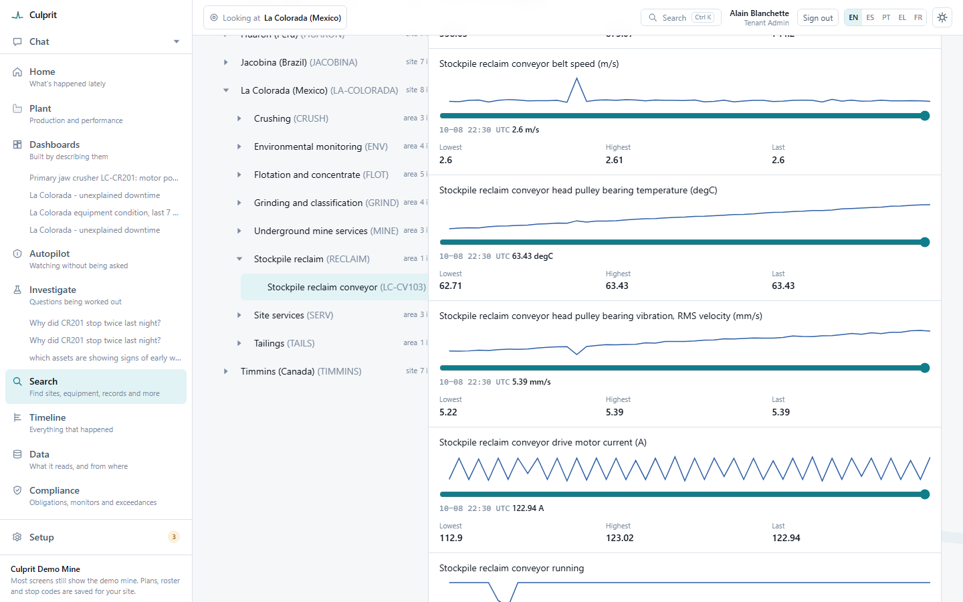The height and width of the screenshot is (602, 963).
Task: Open the Autopilot icon
Action: coord(17,254)
